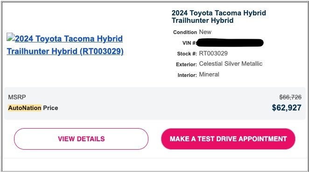Click the Exterior label
The image size is (309, 172).
(x=186, y=64)
